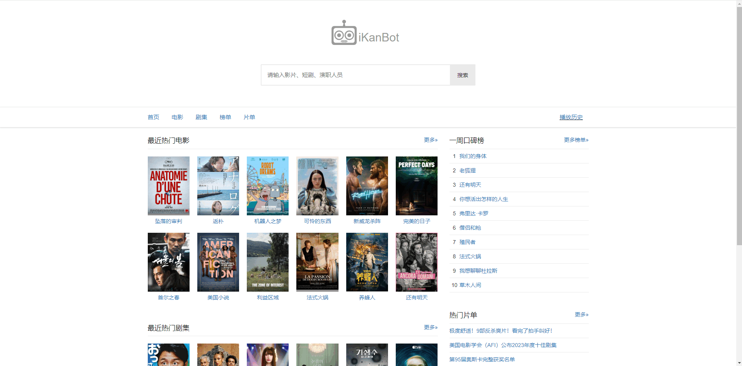Click the 利益区域 title link
The height and width of the screenshot is (366, 742).
point(268,297)
